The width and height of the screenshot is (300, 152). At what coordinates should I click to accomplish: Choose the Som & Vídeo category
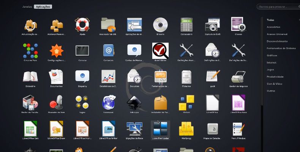(275, 84)
